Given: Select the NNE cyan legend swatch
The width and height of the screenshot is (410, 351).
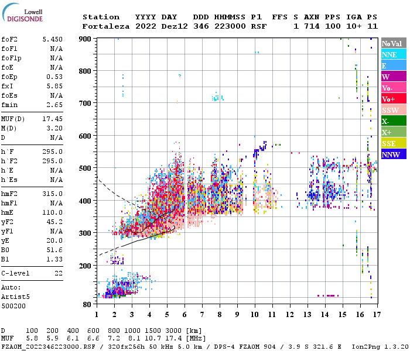Looking at the screenshot, I should (394, 54).
